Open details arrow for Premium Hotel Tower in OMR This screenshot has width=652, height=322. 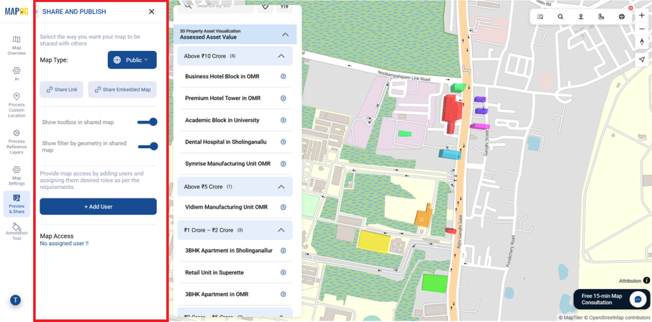pyautogui.click(x=283, y=99)
